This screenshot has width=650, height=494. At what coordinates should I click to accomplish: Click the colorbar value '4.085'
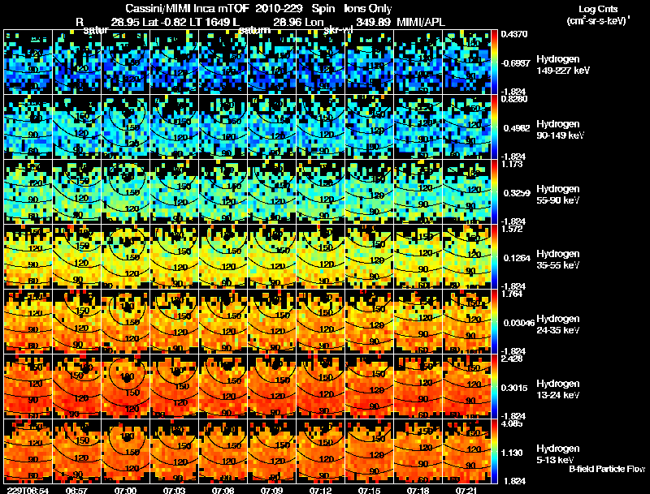[512, 423]
